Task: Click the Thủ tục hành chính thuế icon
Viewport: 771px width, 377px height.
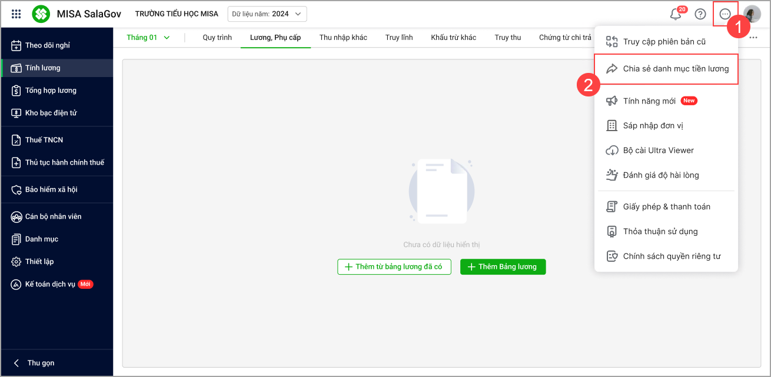Action: pos(16,162)
